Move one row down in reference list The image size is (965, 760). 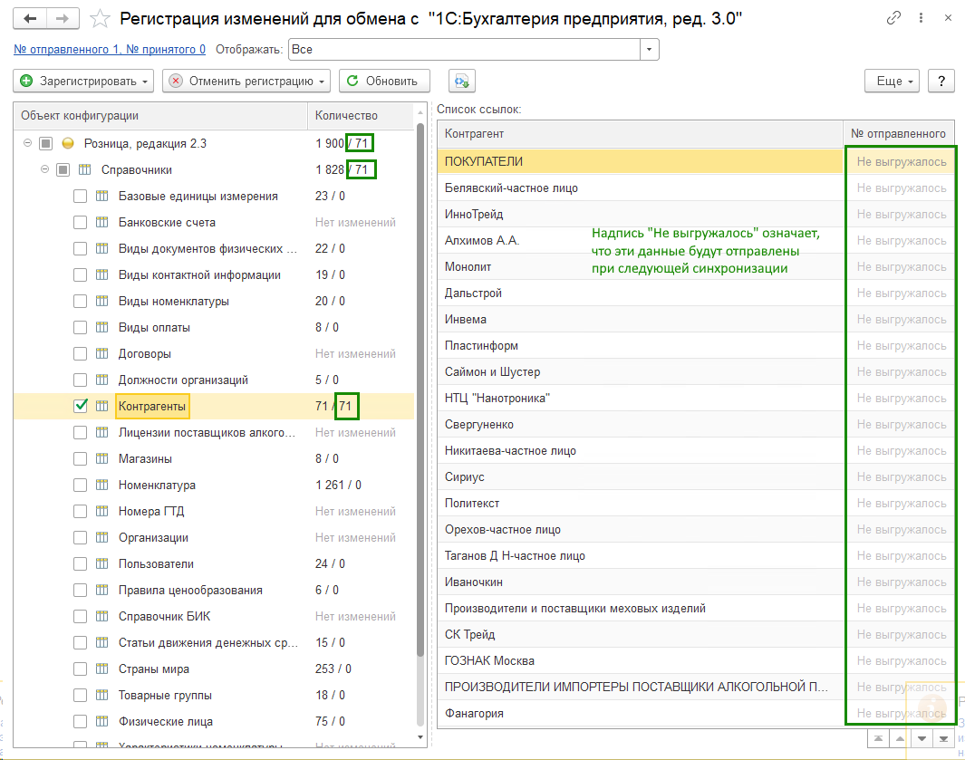[x=922, y=738]
